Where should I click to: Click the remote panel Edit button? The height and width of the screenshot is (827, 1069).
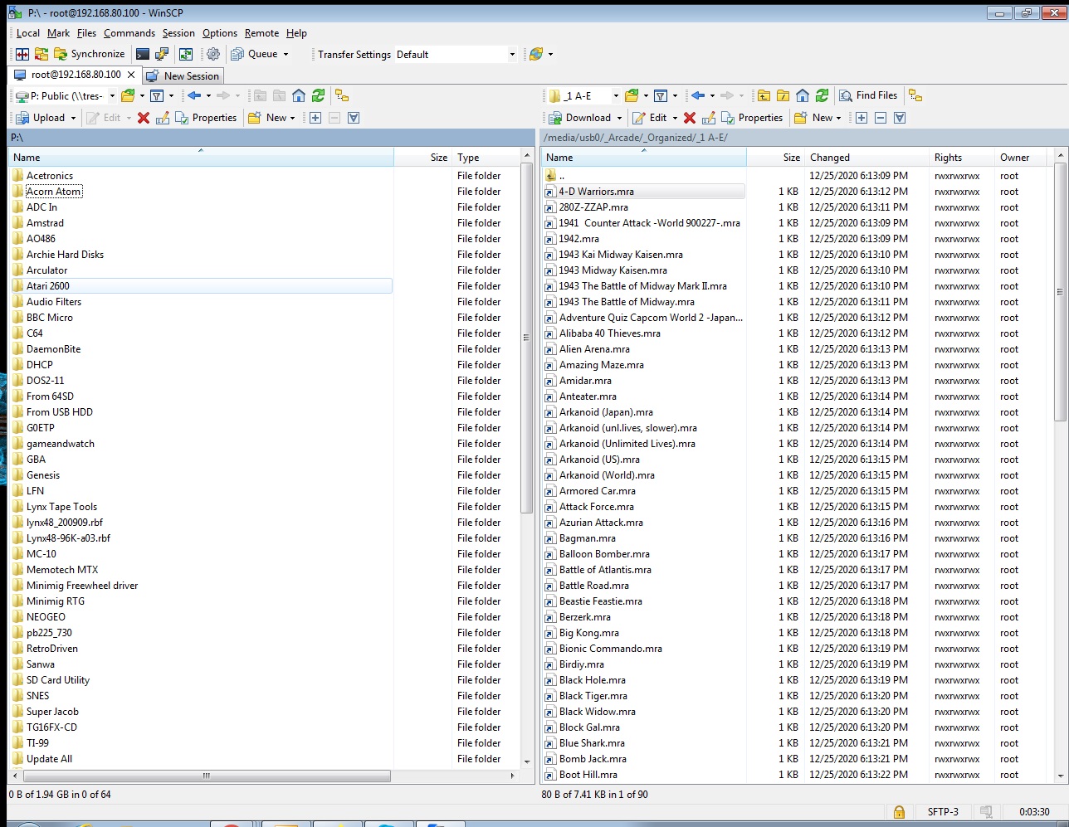[650, 118]
